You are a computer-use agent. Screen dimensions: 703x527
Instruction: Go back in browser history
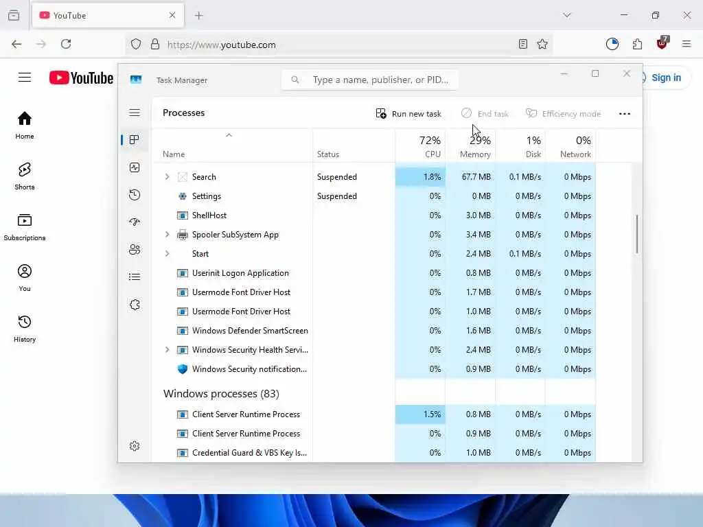pos(16,44)
